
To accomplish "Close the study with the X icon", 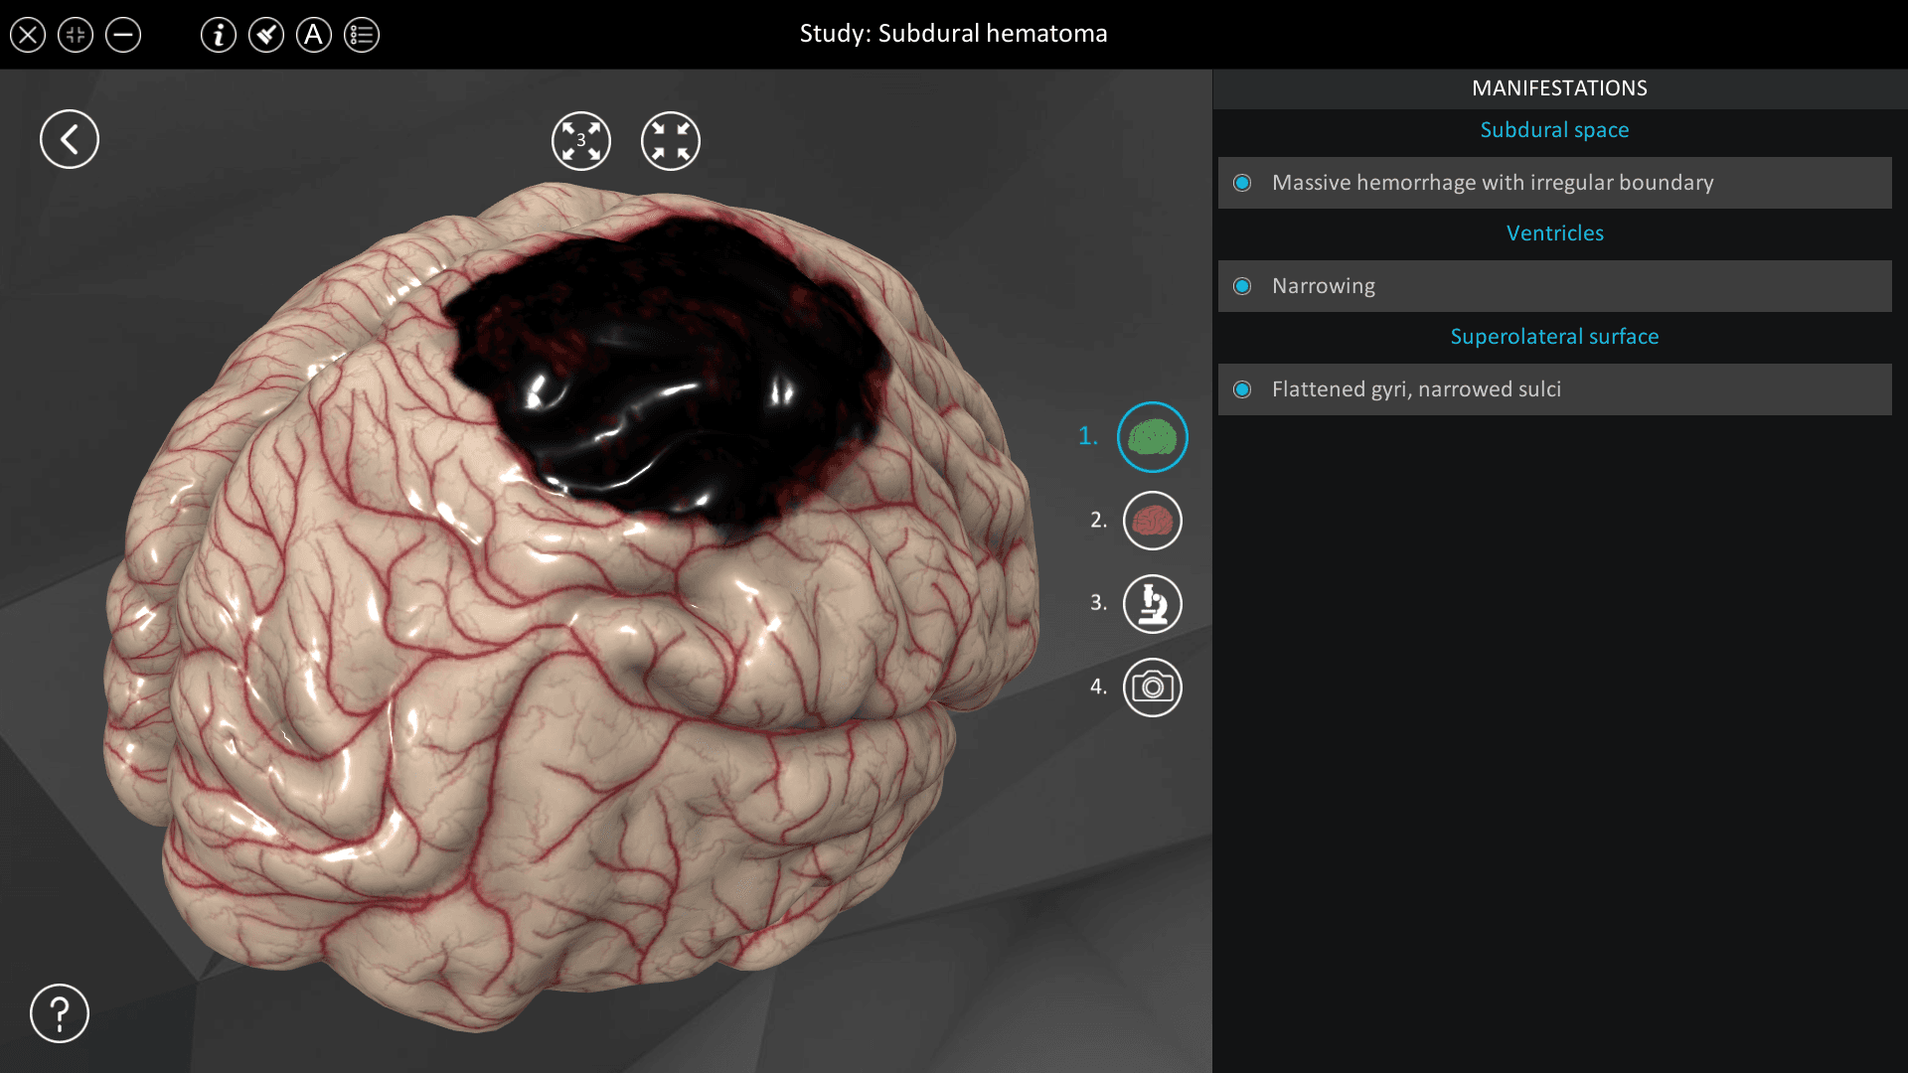I will (x=28, y=36).
